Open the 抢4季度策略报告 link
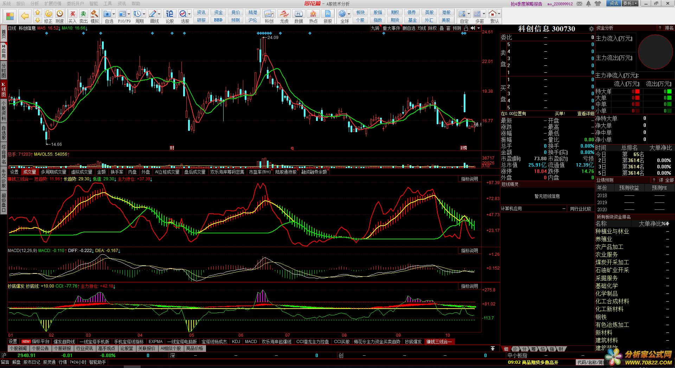675x368 pixels. pyautogui.click(x=526, y=4)
